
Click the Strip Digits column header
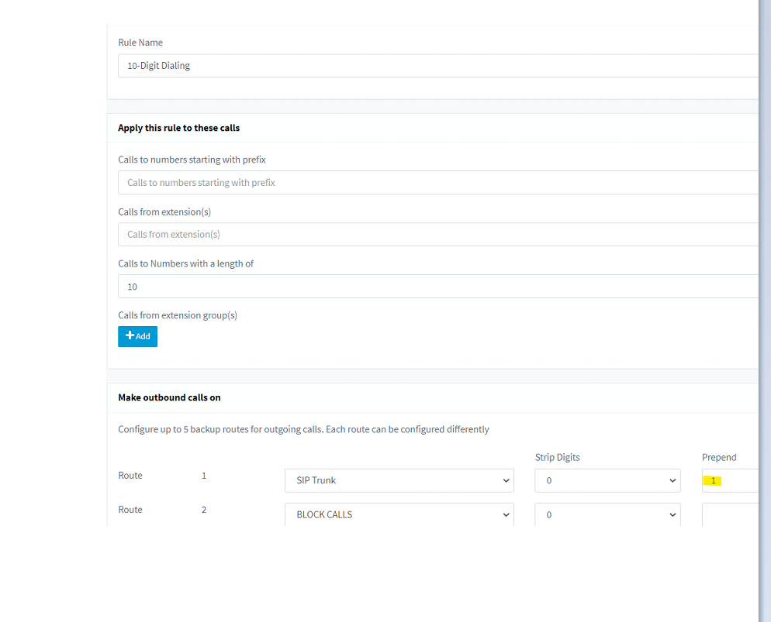[557, 457]
